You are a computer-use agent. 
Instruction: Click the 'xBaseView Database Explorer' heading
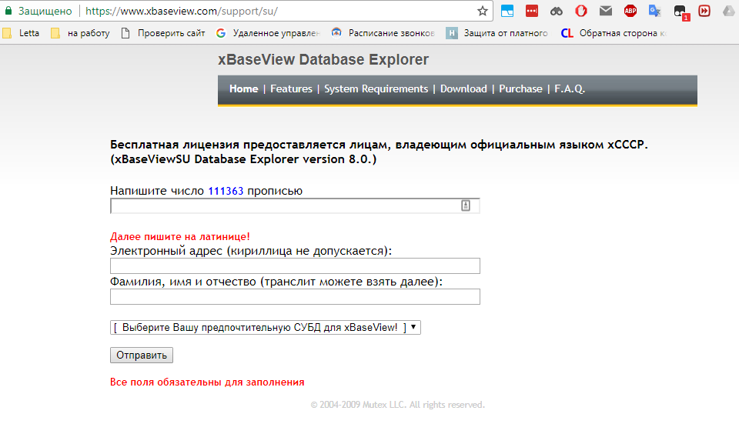click(323, 59)
